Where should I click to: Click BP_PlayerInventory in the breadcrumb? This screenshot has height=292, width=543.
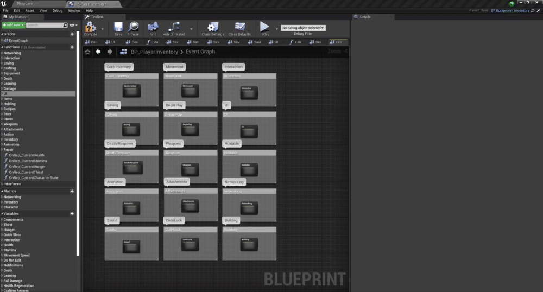154,52
